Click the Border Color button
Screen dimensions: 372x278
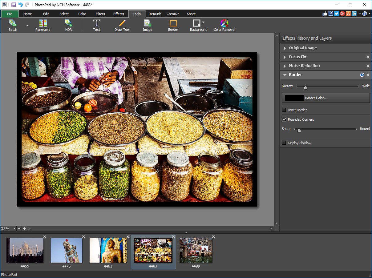coord(326,98)
